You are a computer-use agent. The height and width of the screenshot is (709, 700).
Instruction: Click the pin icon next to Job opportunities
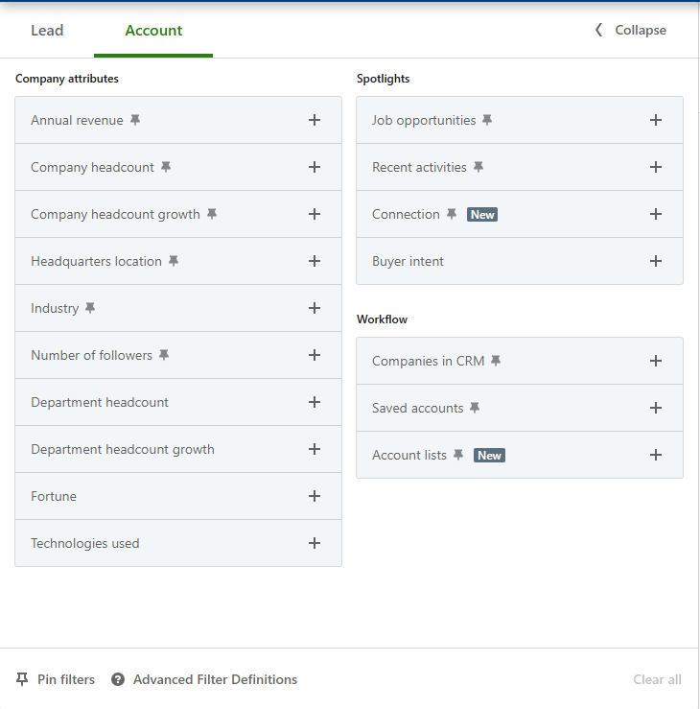pyautogui.click(x=487, y=120)
